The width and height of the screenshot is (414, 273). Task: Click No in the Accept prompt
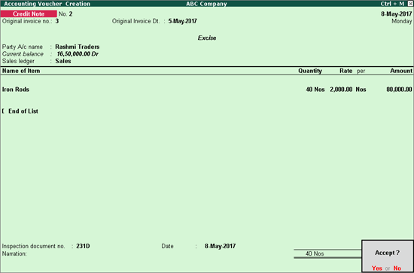pos(397,268)
